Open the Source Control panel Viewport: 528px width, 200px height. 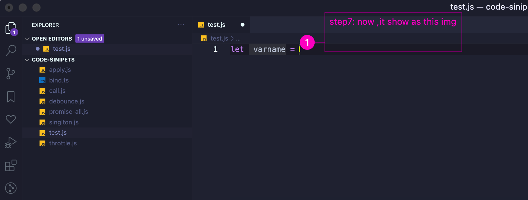[x=11, y=73]
